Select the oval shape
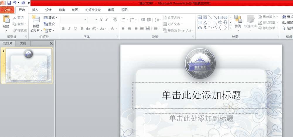293x137 pixels. point(226,17)
